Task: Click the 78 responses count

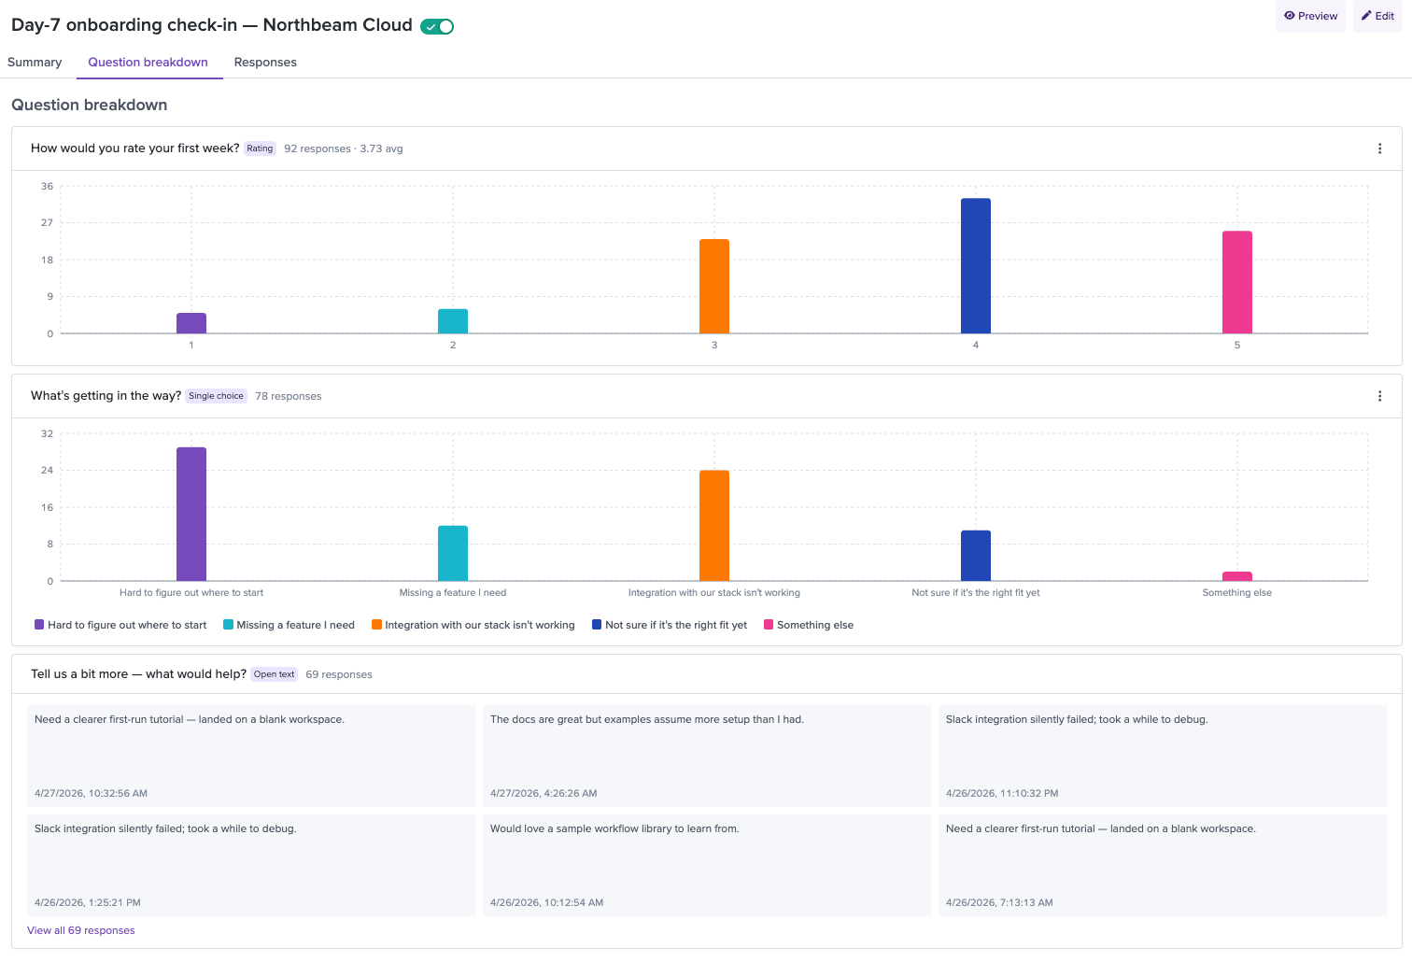Action: (289, 396)
